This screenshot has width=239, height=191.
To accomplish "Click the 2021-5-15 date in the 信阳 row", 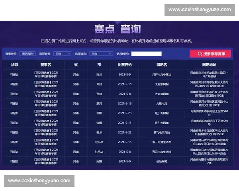I will tap(125, 123).
